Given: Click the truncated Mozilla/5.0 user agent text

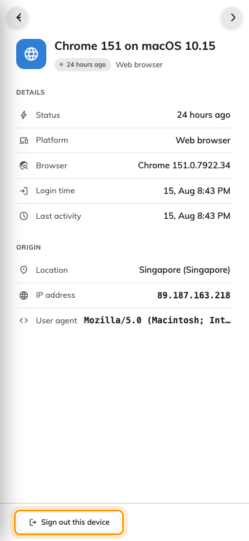Looking at the screenshot, I should coord(157,320).
